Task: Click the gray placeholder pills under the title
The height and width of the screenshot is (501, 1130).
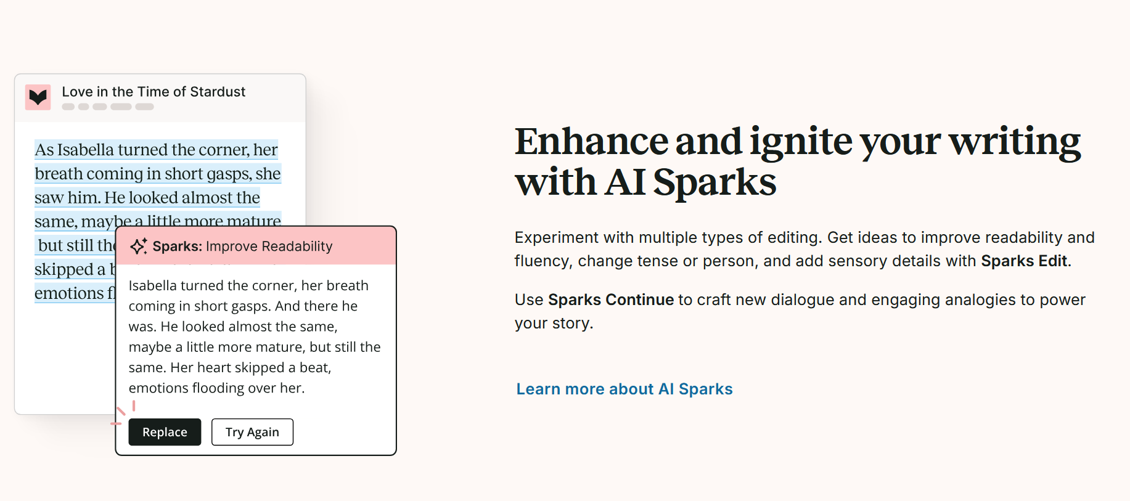Action: click(x=108, y=107)
